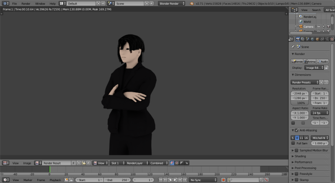Open the image editor Image menu
The height and width of the screenshot is (183, 335).
pyautogui.click(x=27, y=163)
